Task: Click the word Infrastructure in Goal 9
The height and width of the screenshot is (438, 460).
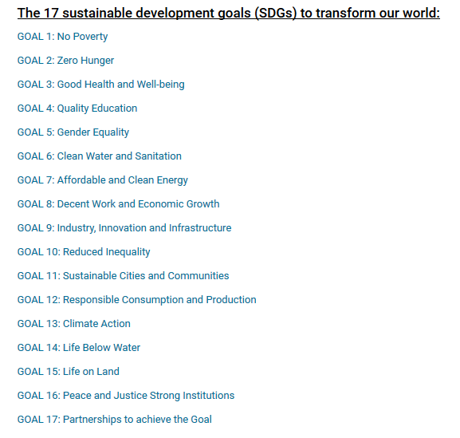Action: [x=200, y=228]
